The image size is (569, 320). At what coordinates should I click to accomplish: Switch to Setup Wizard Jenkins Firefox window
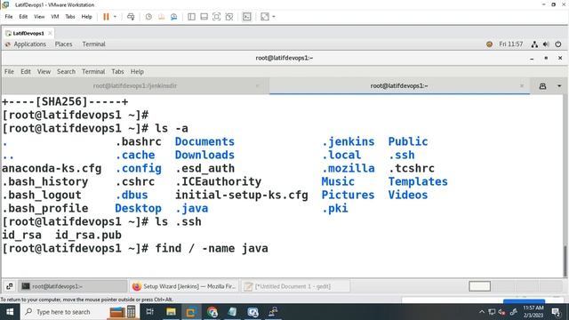[x=184, y=286]
